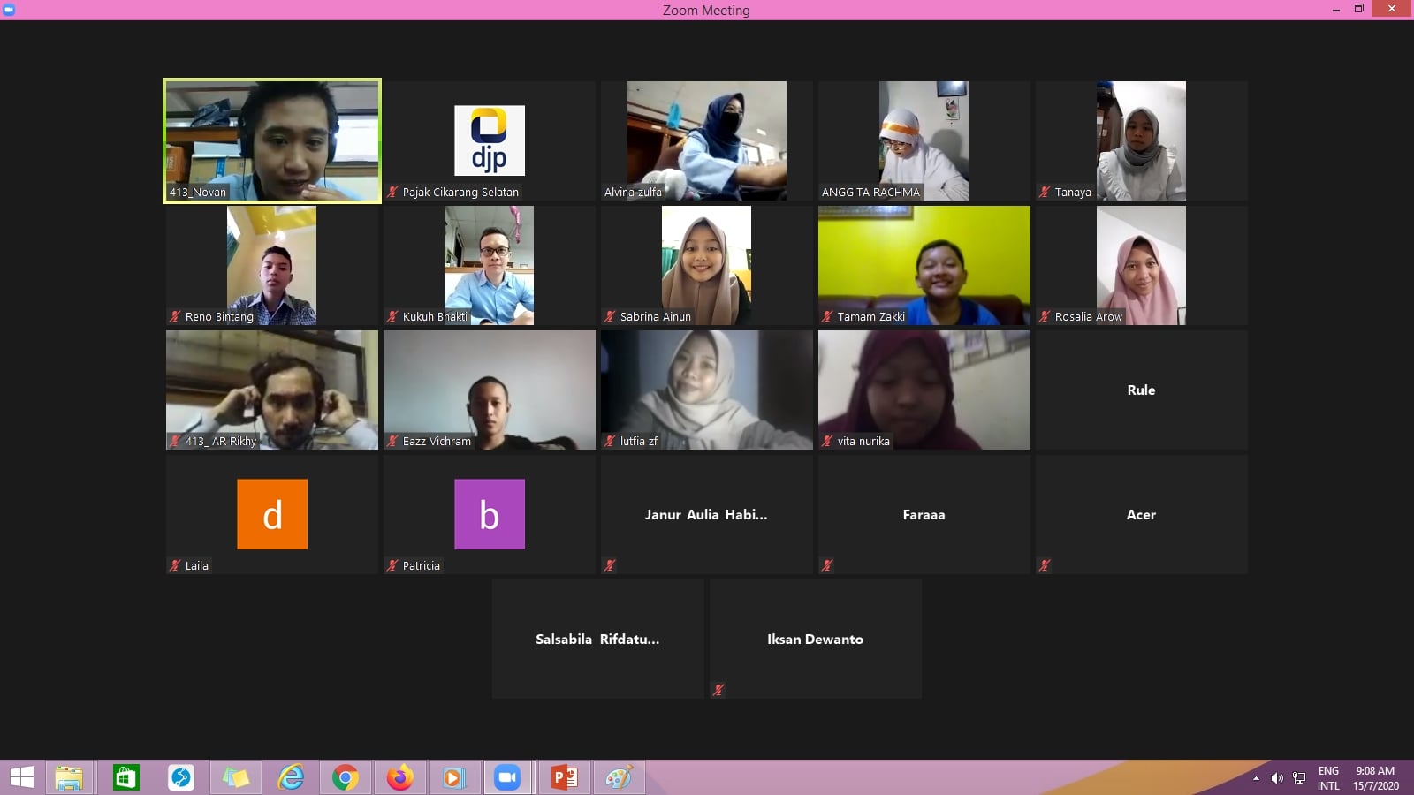Open Firefox from the taskbar
This screenshot has width=1414, height=795.
pyautogui.click(x=399, y=777)
